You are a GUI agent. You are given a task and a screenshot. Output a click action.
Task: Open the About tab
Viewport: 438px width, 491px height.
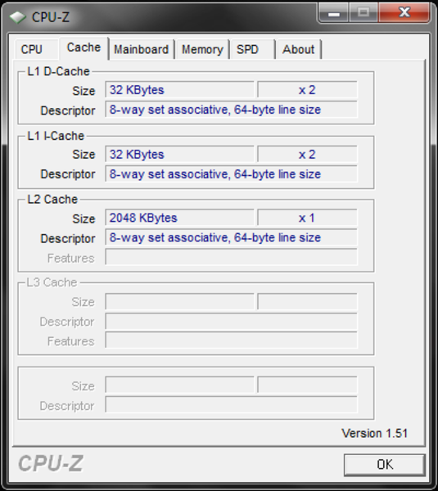click(299, 49)
